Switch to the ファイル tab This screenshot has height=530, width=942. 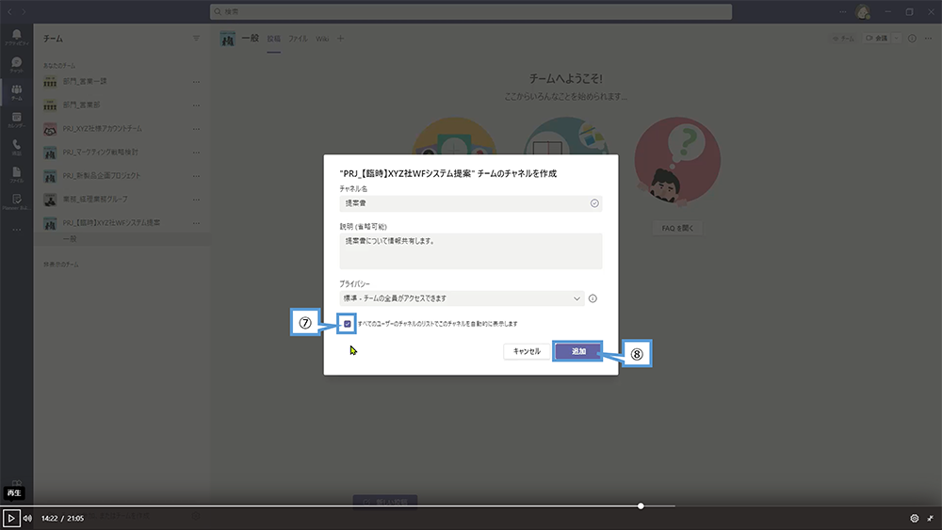click(298, 39)
